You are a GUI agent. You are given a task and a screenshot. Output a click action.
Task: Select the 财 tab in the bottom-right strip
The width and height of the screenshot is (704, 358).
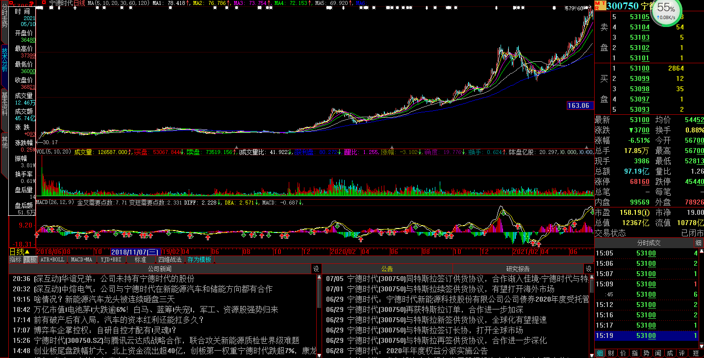pos(610,353)
